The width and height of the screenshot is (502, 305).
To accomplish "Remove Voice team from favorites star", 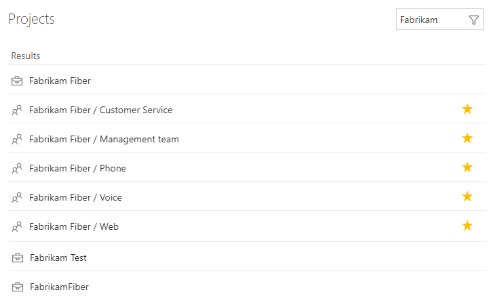I will 467,197.
